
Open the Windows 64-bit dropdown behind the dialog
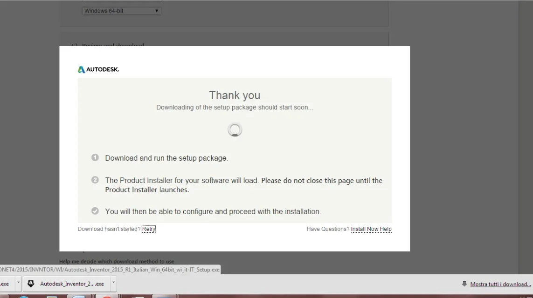(122, 11)
